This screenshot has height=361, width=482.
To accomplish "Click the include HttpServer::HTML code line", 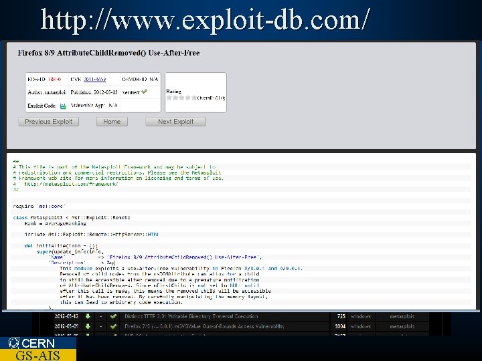I will [92, 235].
